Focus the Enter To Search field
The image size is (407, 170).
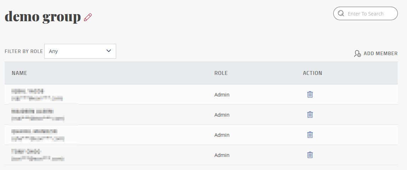366,13
